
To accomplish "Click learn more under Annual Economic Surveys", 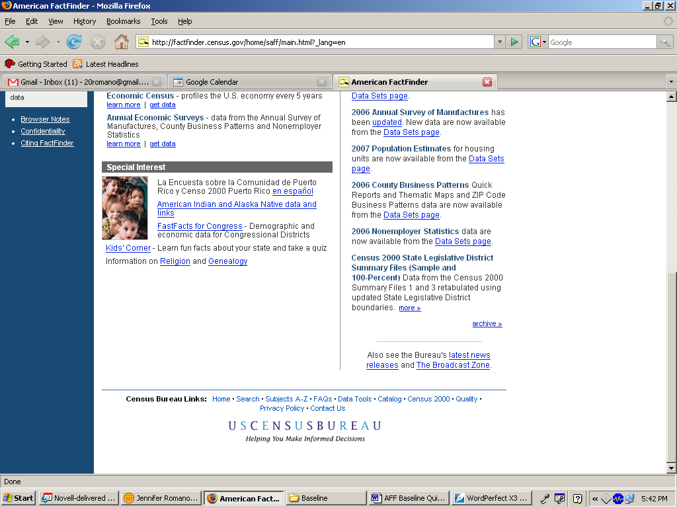I will (124, 144).
